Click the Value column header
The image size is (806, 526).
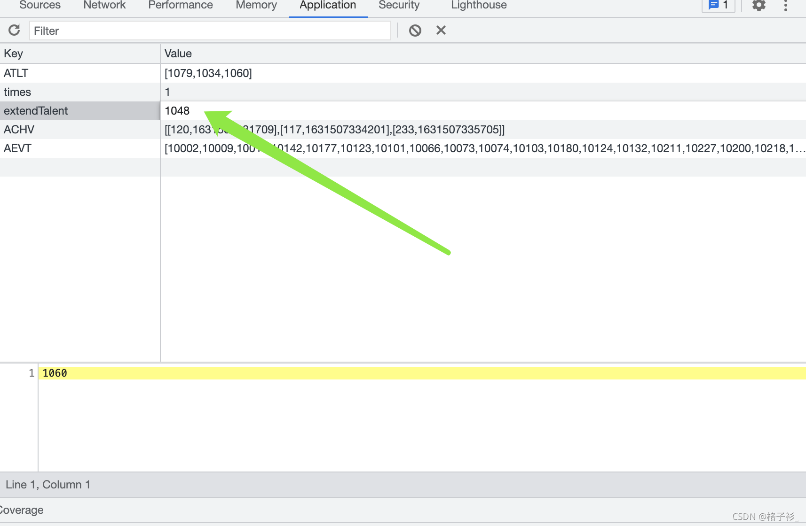pos(483,54)
